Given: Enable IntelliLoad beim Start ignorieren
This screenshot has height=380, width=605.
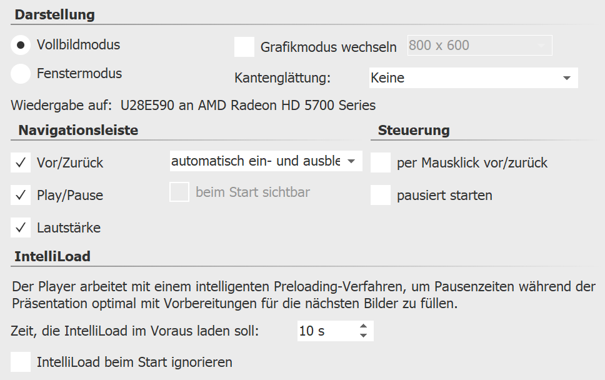Looking at the screenshot, I should pyautogui.click(x=21, y=362).
